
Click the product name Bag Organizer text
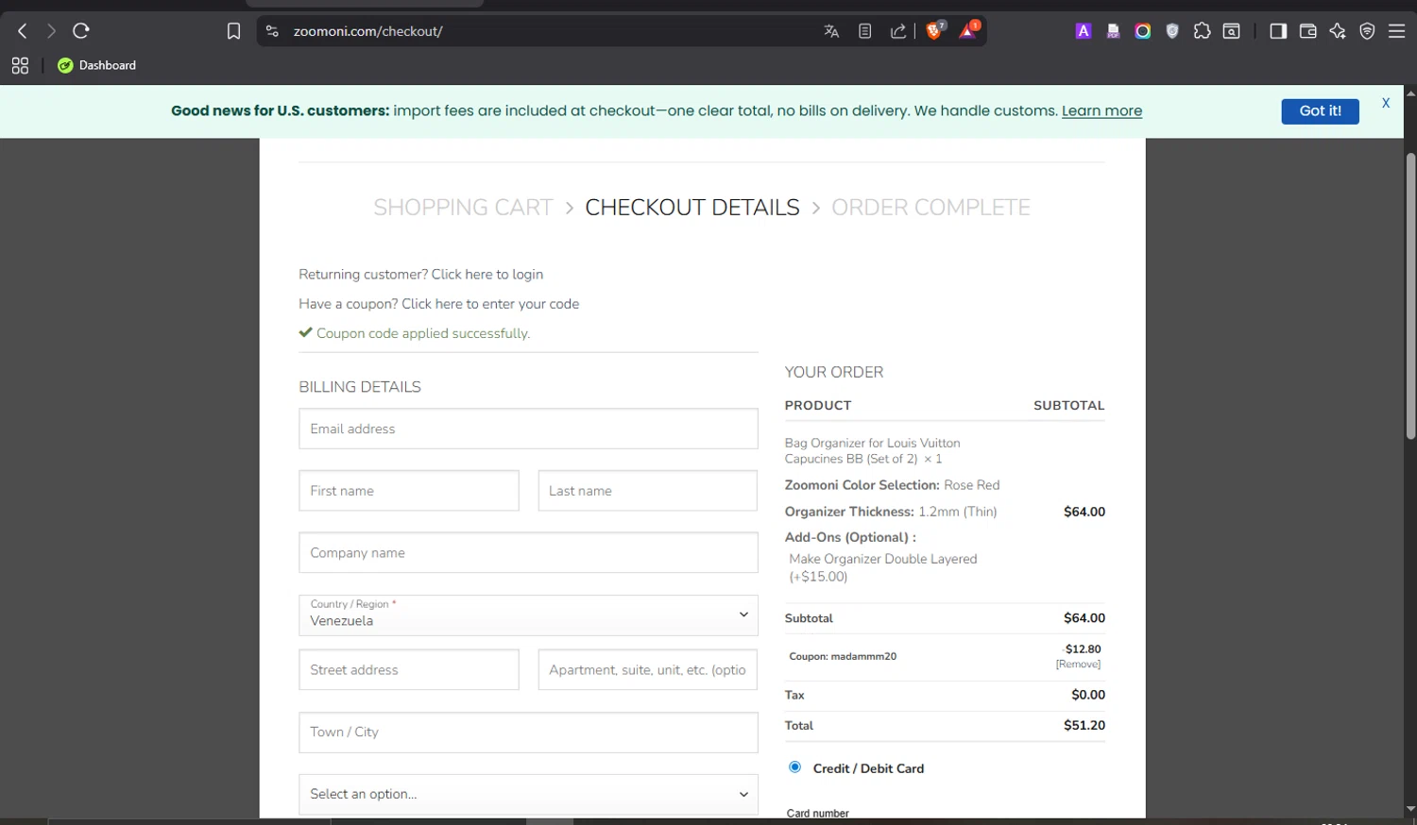[872, 451]
